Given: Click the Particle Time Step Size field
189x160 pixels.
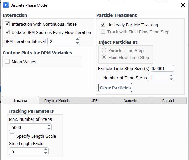Looking at the screenshot, I should tap(162, 69).
